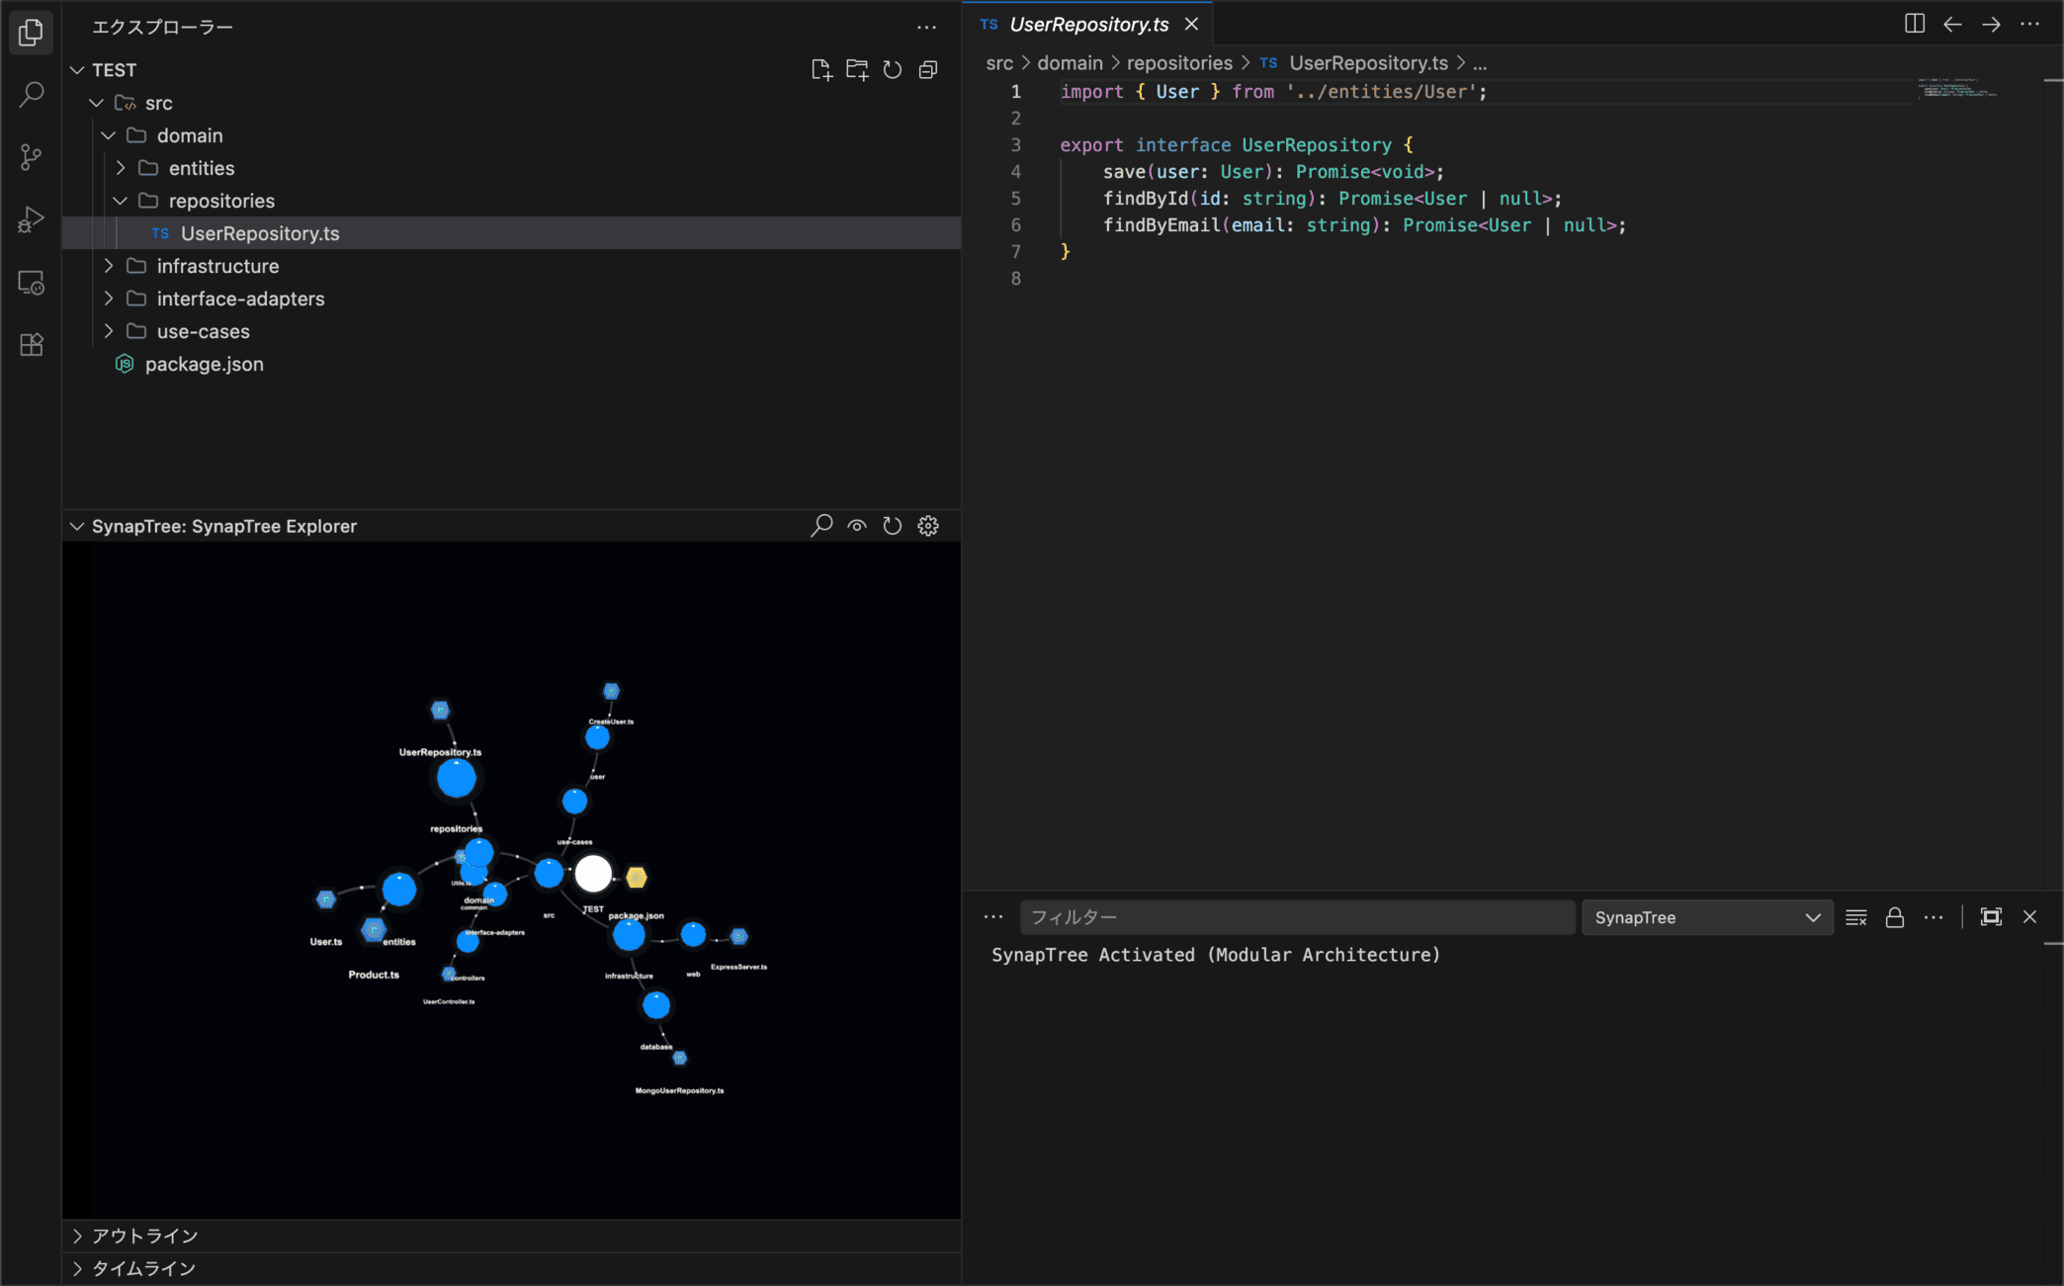This screenshot has height=1286, width=2064.
Task: Select the UserRepository.ts editor tab
Action: (x=1087, y=24)
